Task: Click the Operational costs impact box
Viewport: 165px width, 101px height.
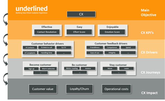Action: point(116,89)
